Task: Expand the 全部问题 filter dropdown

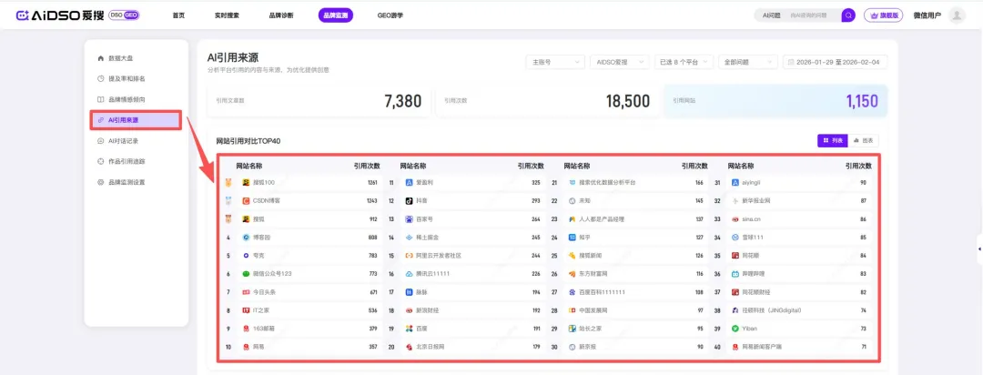Action: pos(746,62)
